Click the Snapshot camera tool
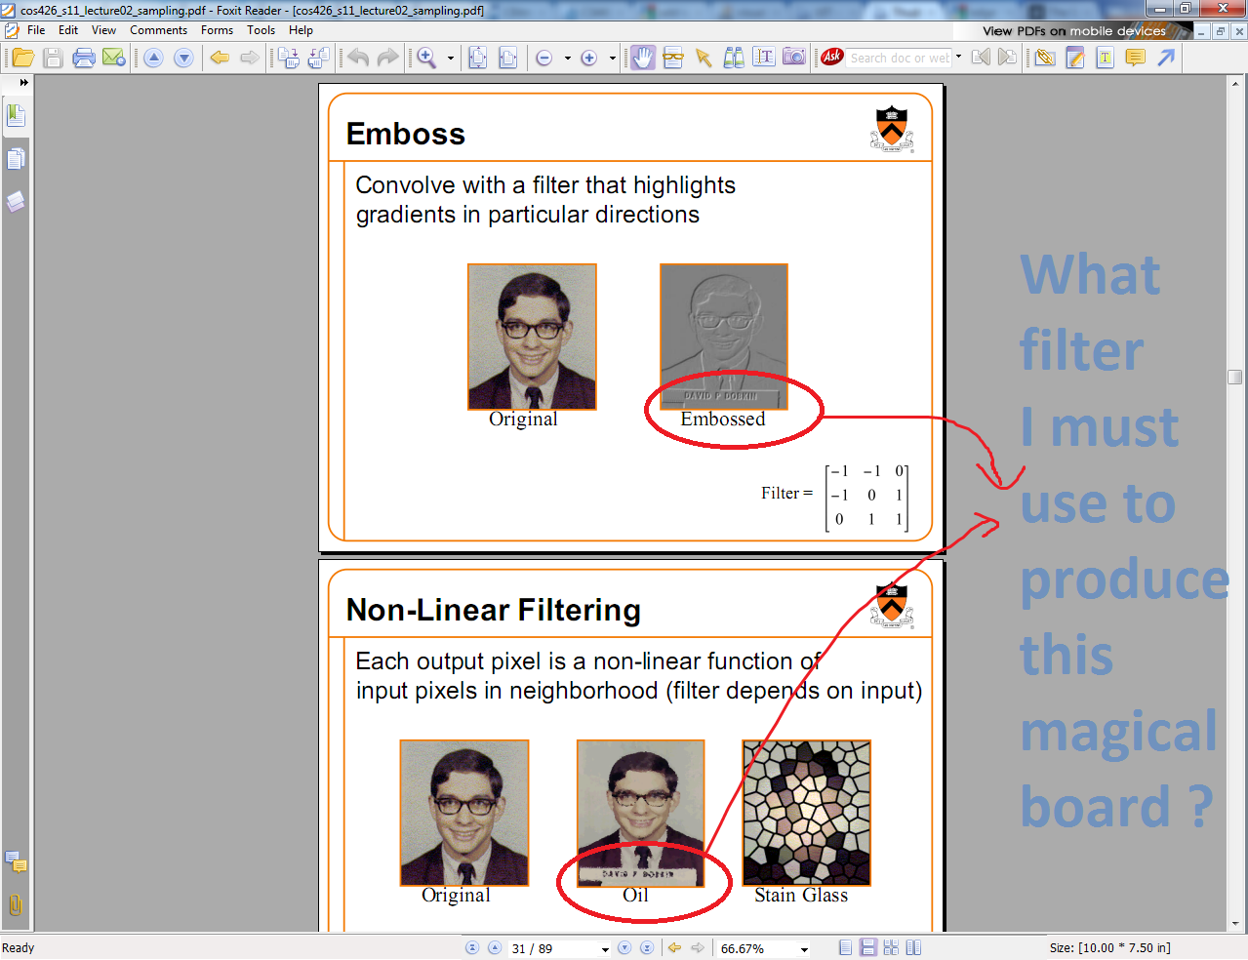 coord(794,58)
